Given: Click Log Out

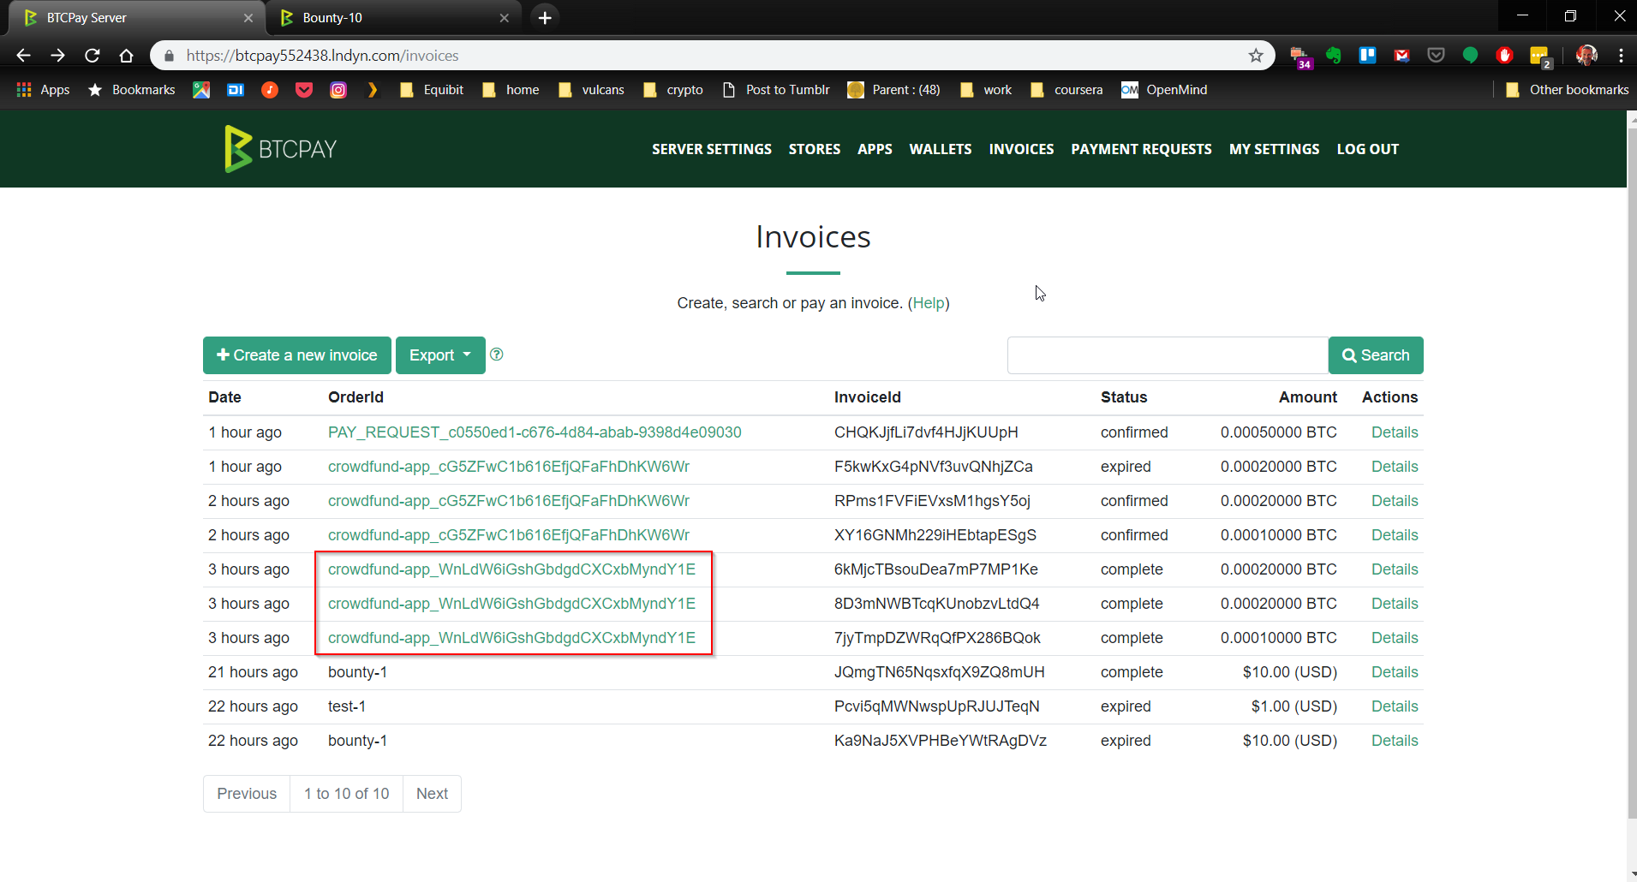Looking at the screenshot, I should pyautogui.click(x=1368, y=149).
